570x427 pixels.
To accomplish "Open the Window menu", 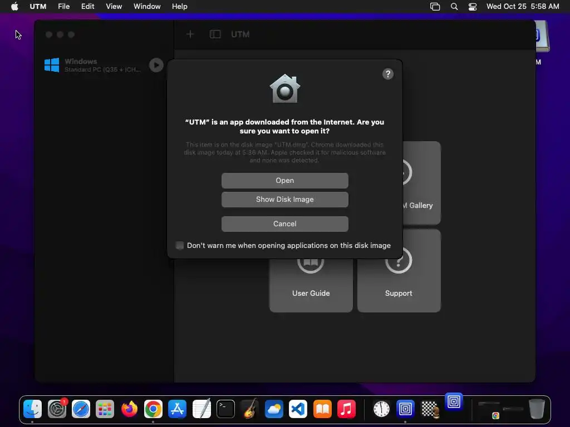I will [x=147, y=6].
